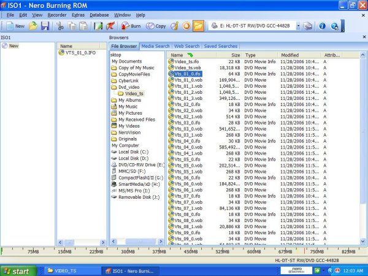The height and width of the screenshot is (276, 368).
Task: Sort browser files by Name column header
Action: [x=191, y=55]
